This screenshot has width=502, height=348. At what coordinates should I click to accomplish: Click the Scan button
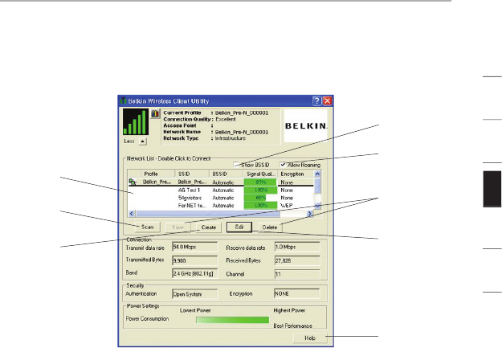coord(147,227)
